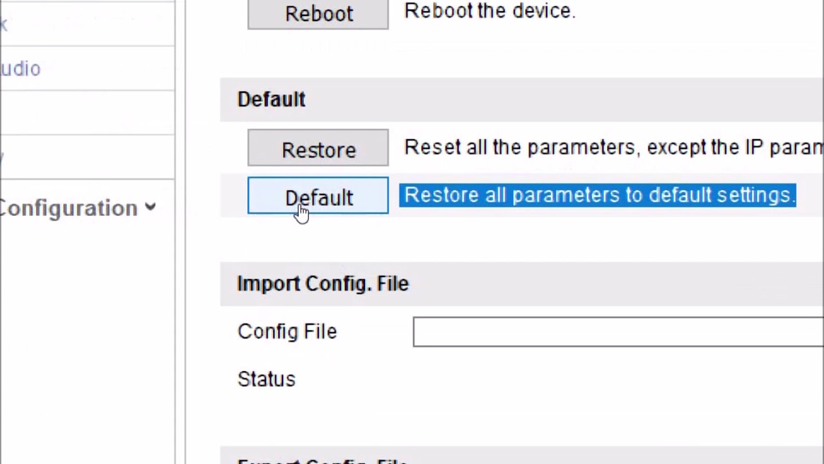Focus the Config File input field
This screenshot has height=464, width=824.
(618, 332)
